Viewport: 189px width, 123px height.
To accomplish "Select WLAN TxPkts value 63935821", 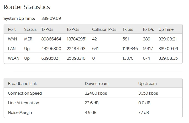I will [x=50, y=58].
